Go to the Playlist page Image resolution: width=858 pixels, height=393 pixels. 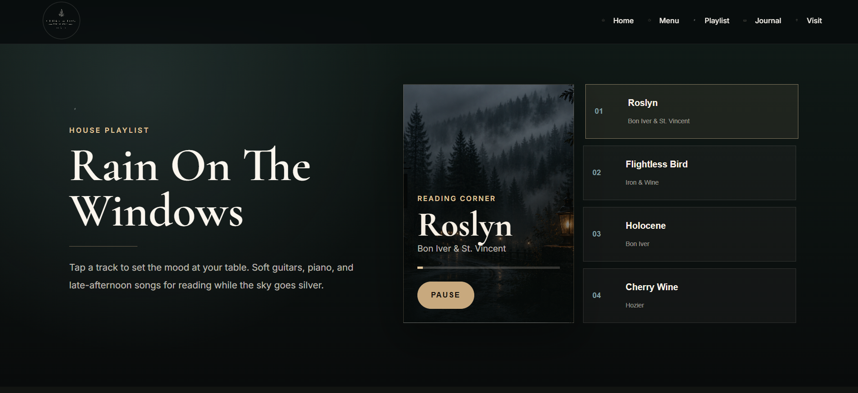click(x=717, y=20)
